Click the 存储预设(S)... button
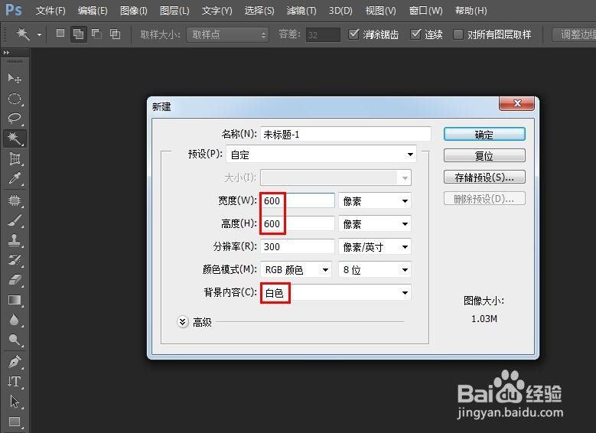Viewport: 596px width, 433px height. click(x=484, y=177)
